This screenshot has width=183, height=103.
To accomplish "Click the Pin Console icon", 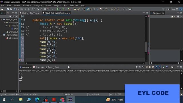I will click(164, 67).
